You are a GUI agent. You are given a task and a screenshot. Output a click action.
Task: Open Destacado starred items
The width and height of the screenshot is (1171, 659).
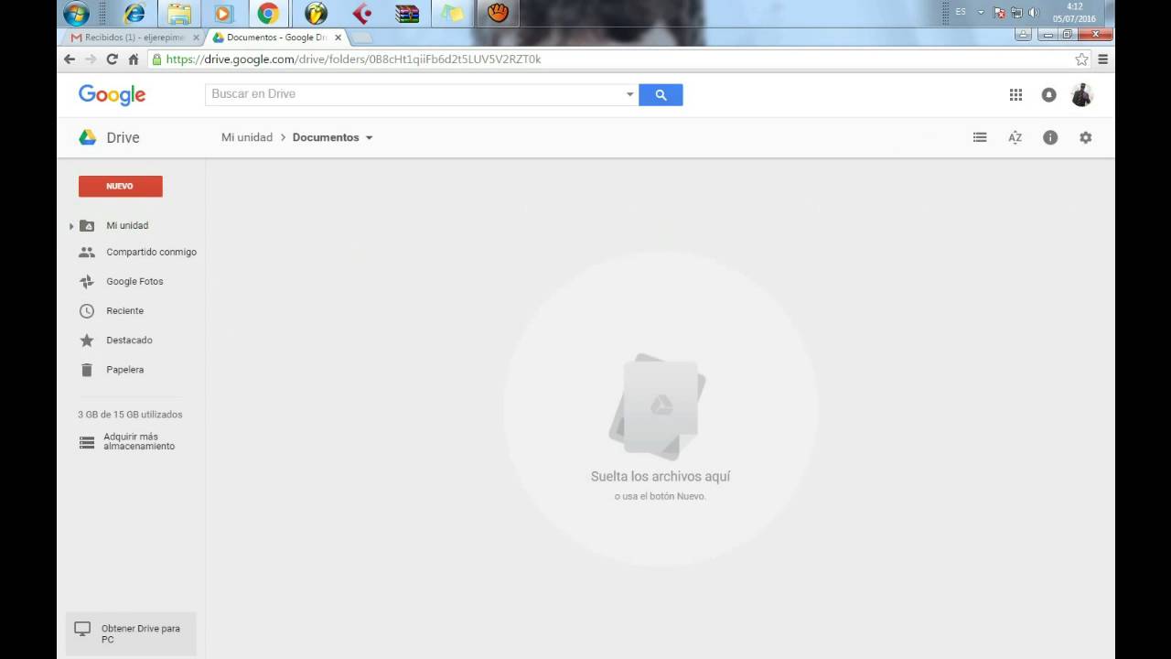point(129,340)
